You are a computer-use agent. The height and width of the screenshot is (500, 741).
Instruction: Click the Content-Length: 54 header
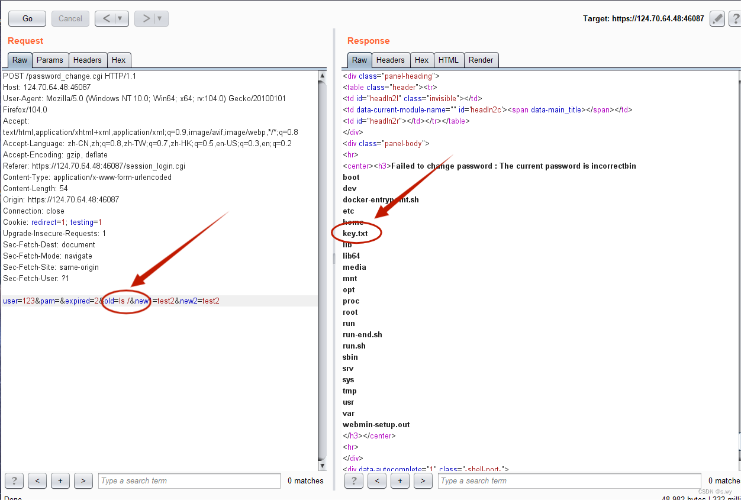click(x=36, y=188)
